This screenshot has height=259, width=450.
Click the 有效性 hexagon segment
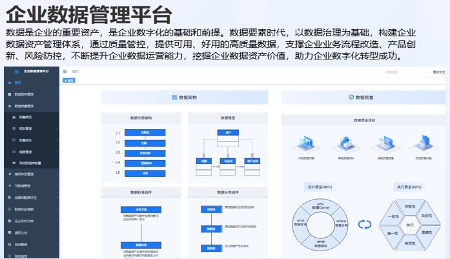(410, 243)
